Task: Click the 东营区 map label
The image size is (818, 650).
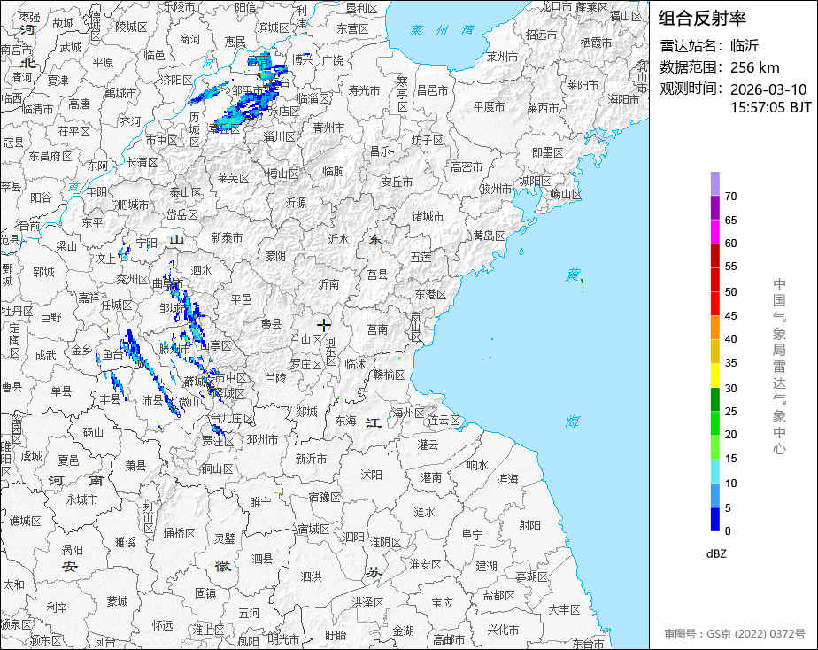Action: tap(352, 28)
